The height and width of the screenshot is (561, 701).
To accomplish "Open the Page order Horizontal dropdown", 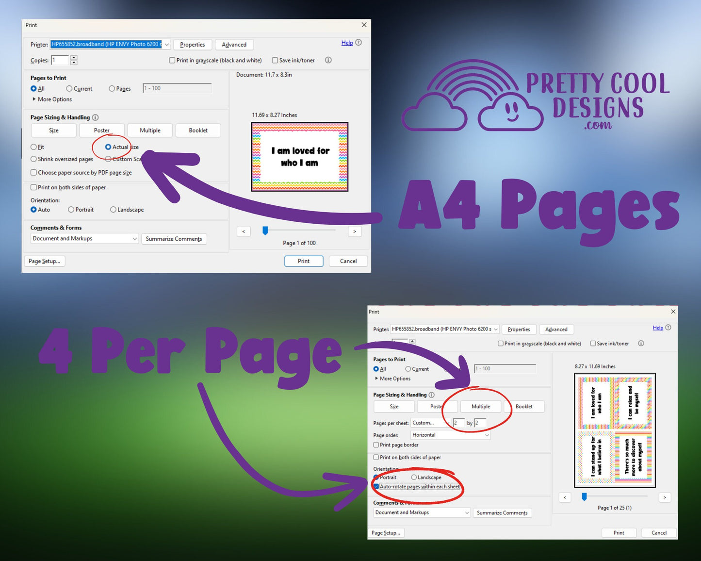I will click(x=451, y=435).
